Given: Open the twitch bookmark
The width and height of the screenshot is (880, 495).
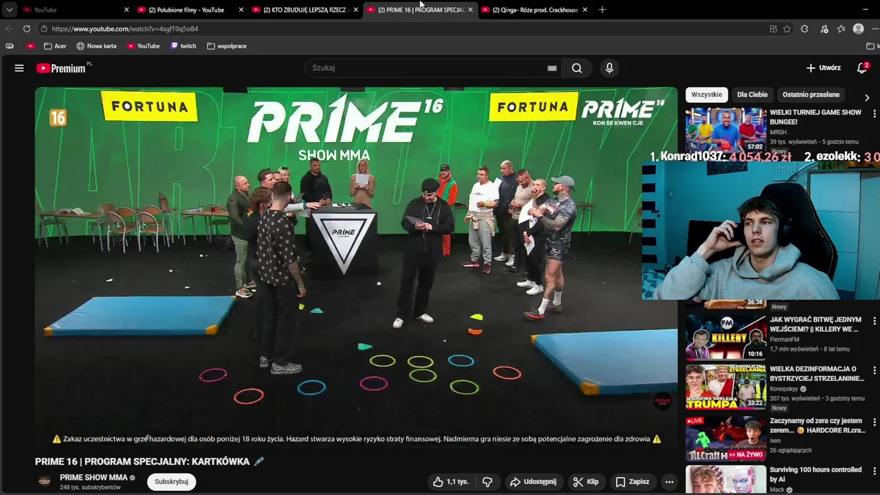Looking at the screenshot, I should (183, 46).
